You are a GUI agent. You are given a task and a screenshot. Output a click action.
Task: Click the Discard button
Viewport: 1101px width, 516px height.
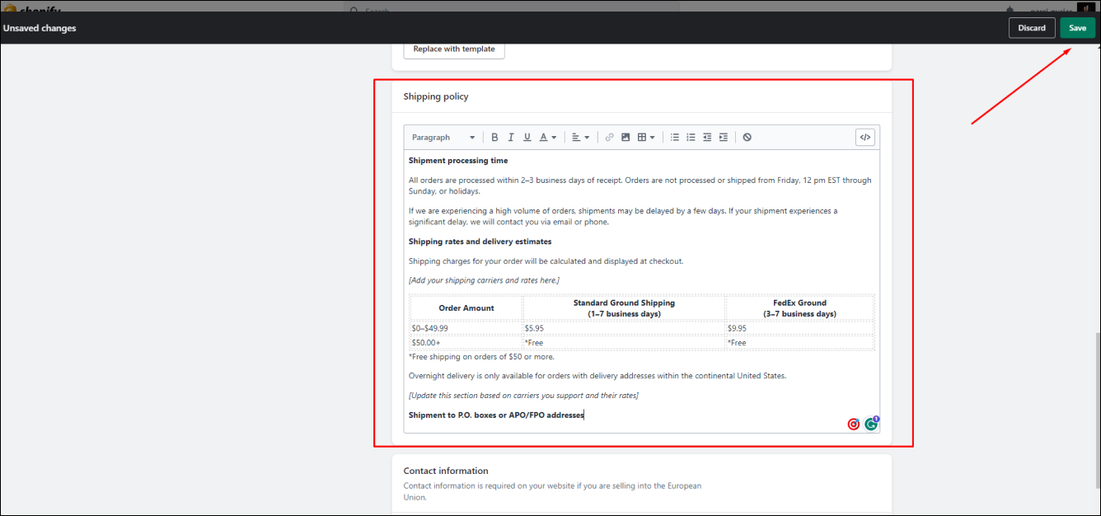1031,28
